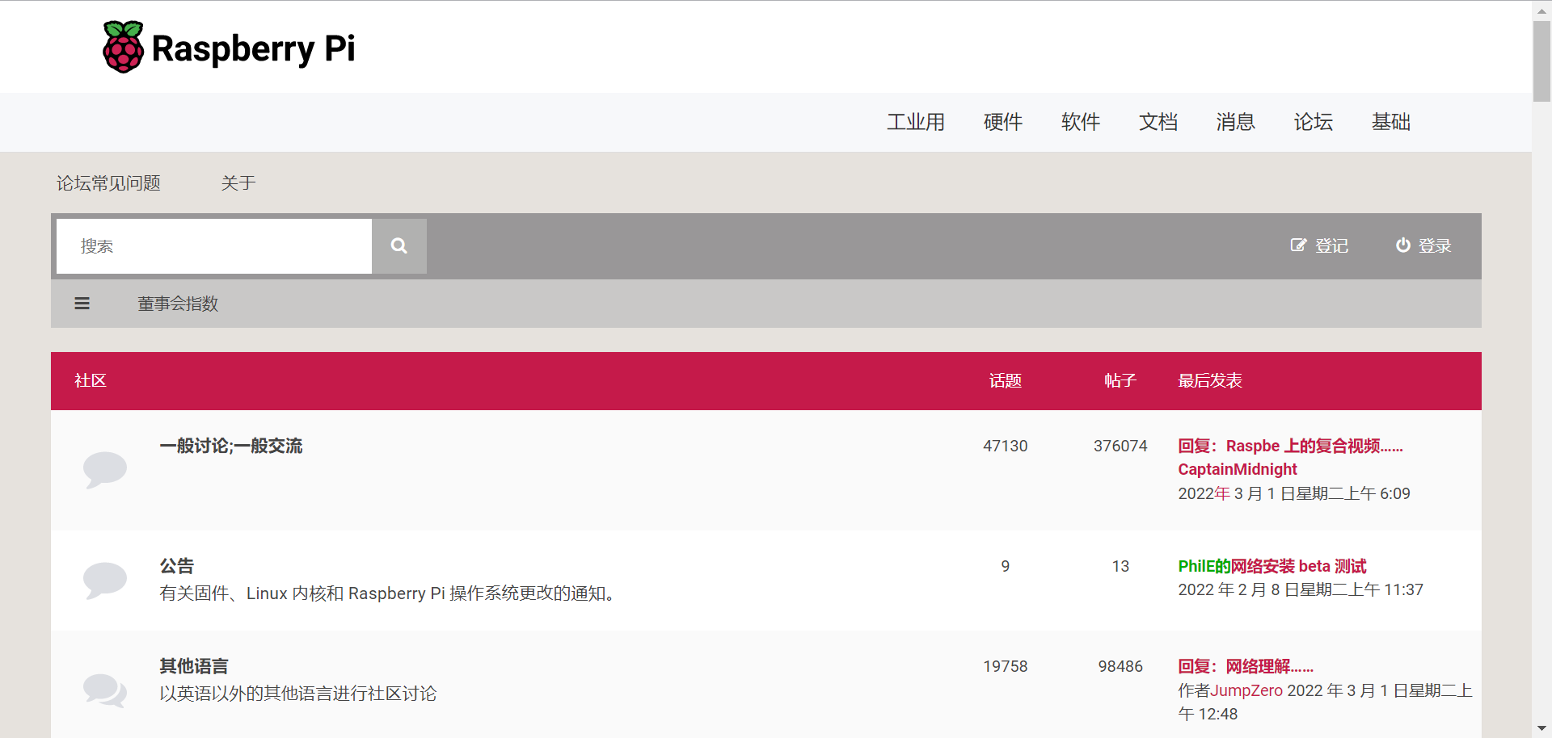Click scrollbar down arrow

1541,729
